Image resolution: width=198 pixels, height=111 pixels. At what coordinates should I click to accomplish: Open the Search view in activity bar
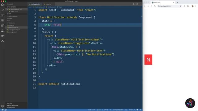2,10
